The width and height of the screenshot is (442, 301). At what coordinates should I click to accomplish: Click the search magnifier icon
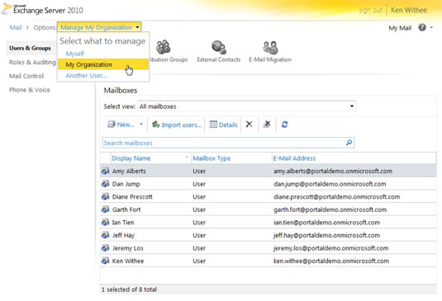349,143
